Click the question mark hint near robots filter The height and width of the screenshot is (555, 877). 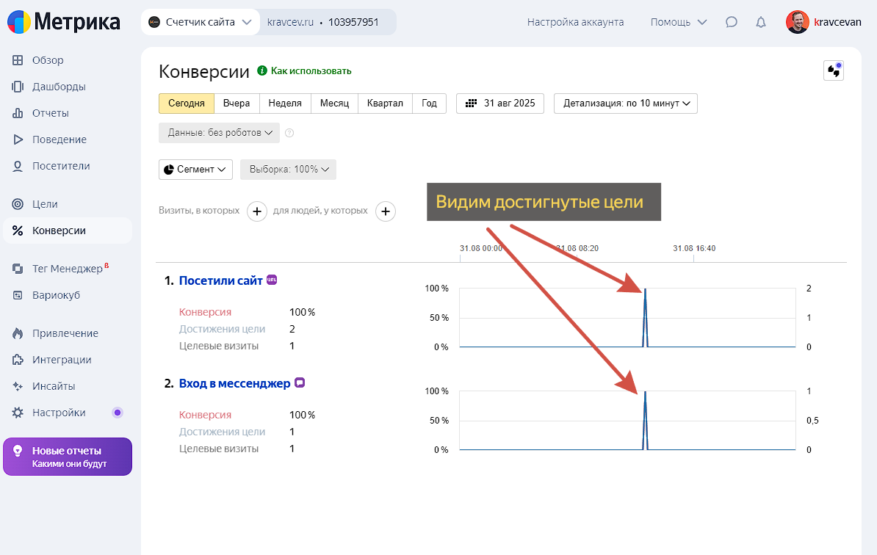click(289, 133)
